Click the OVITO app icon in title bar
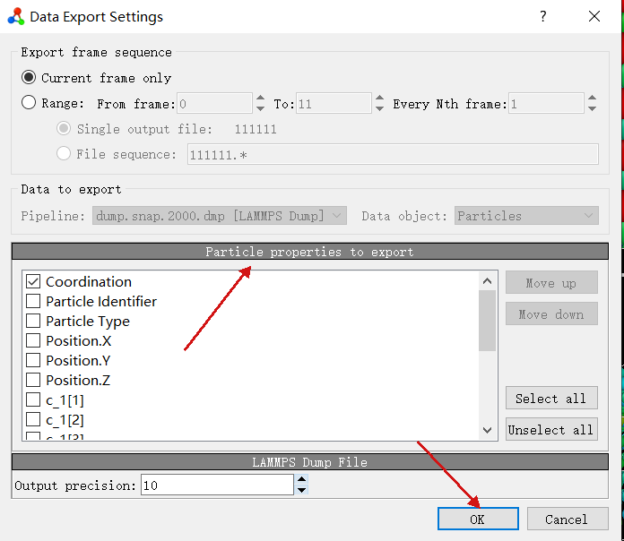The height and width of the screenshot is (541, 624). (16, 17)
